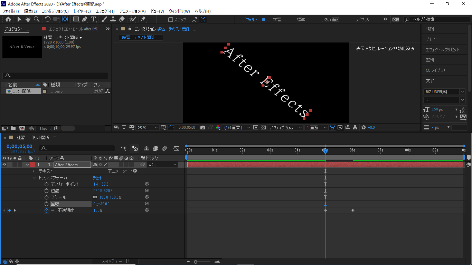472x265 pixels.
Task: Open the BIZ UDP明朝 font family dropdown
Action: (444, 92)
